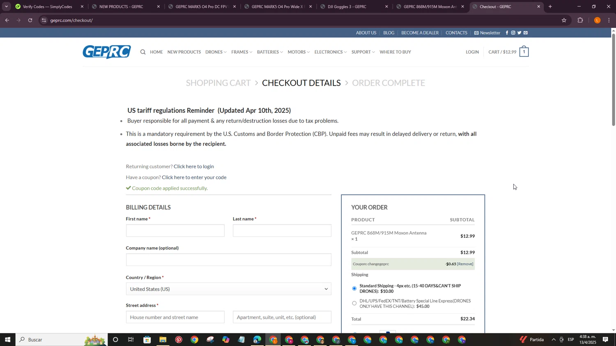Click the Windows taskbar search box

click(x=62, y=340)
